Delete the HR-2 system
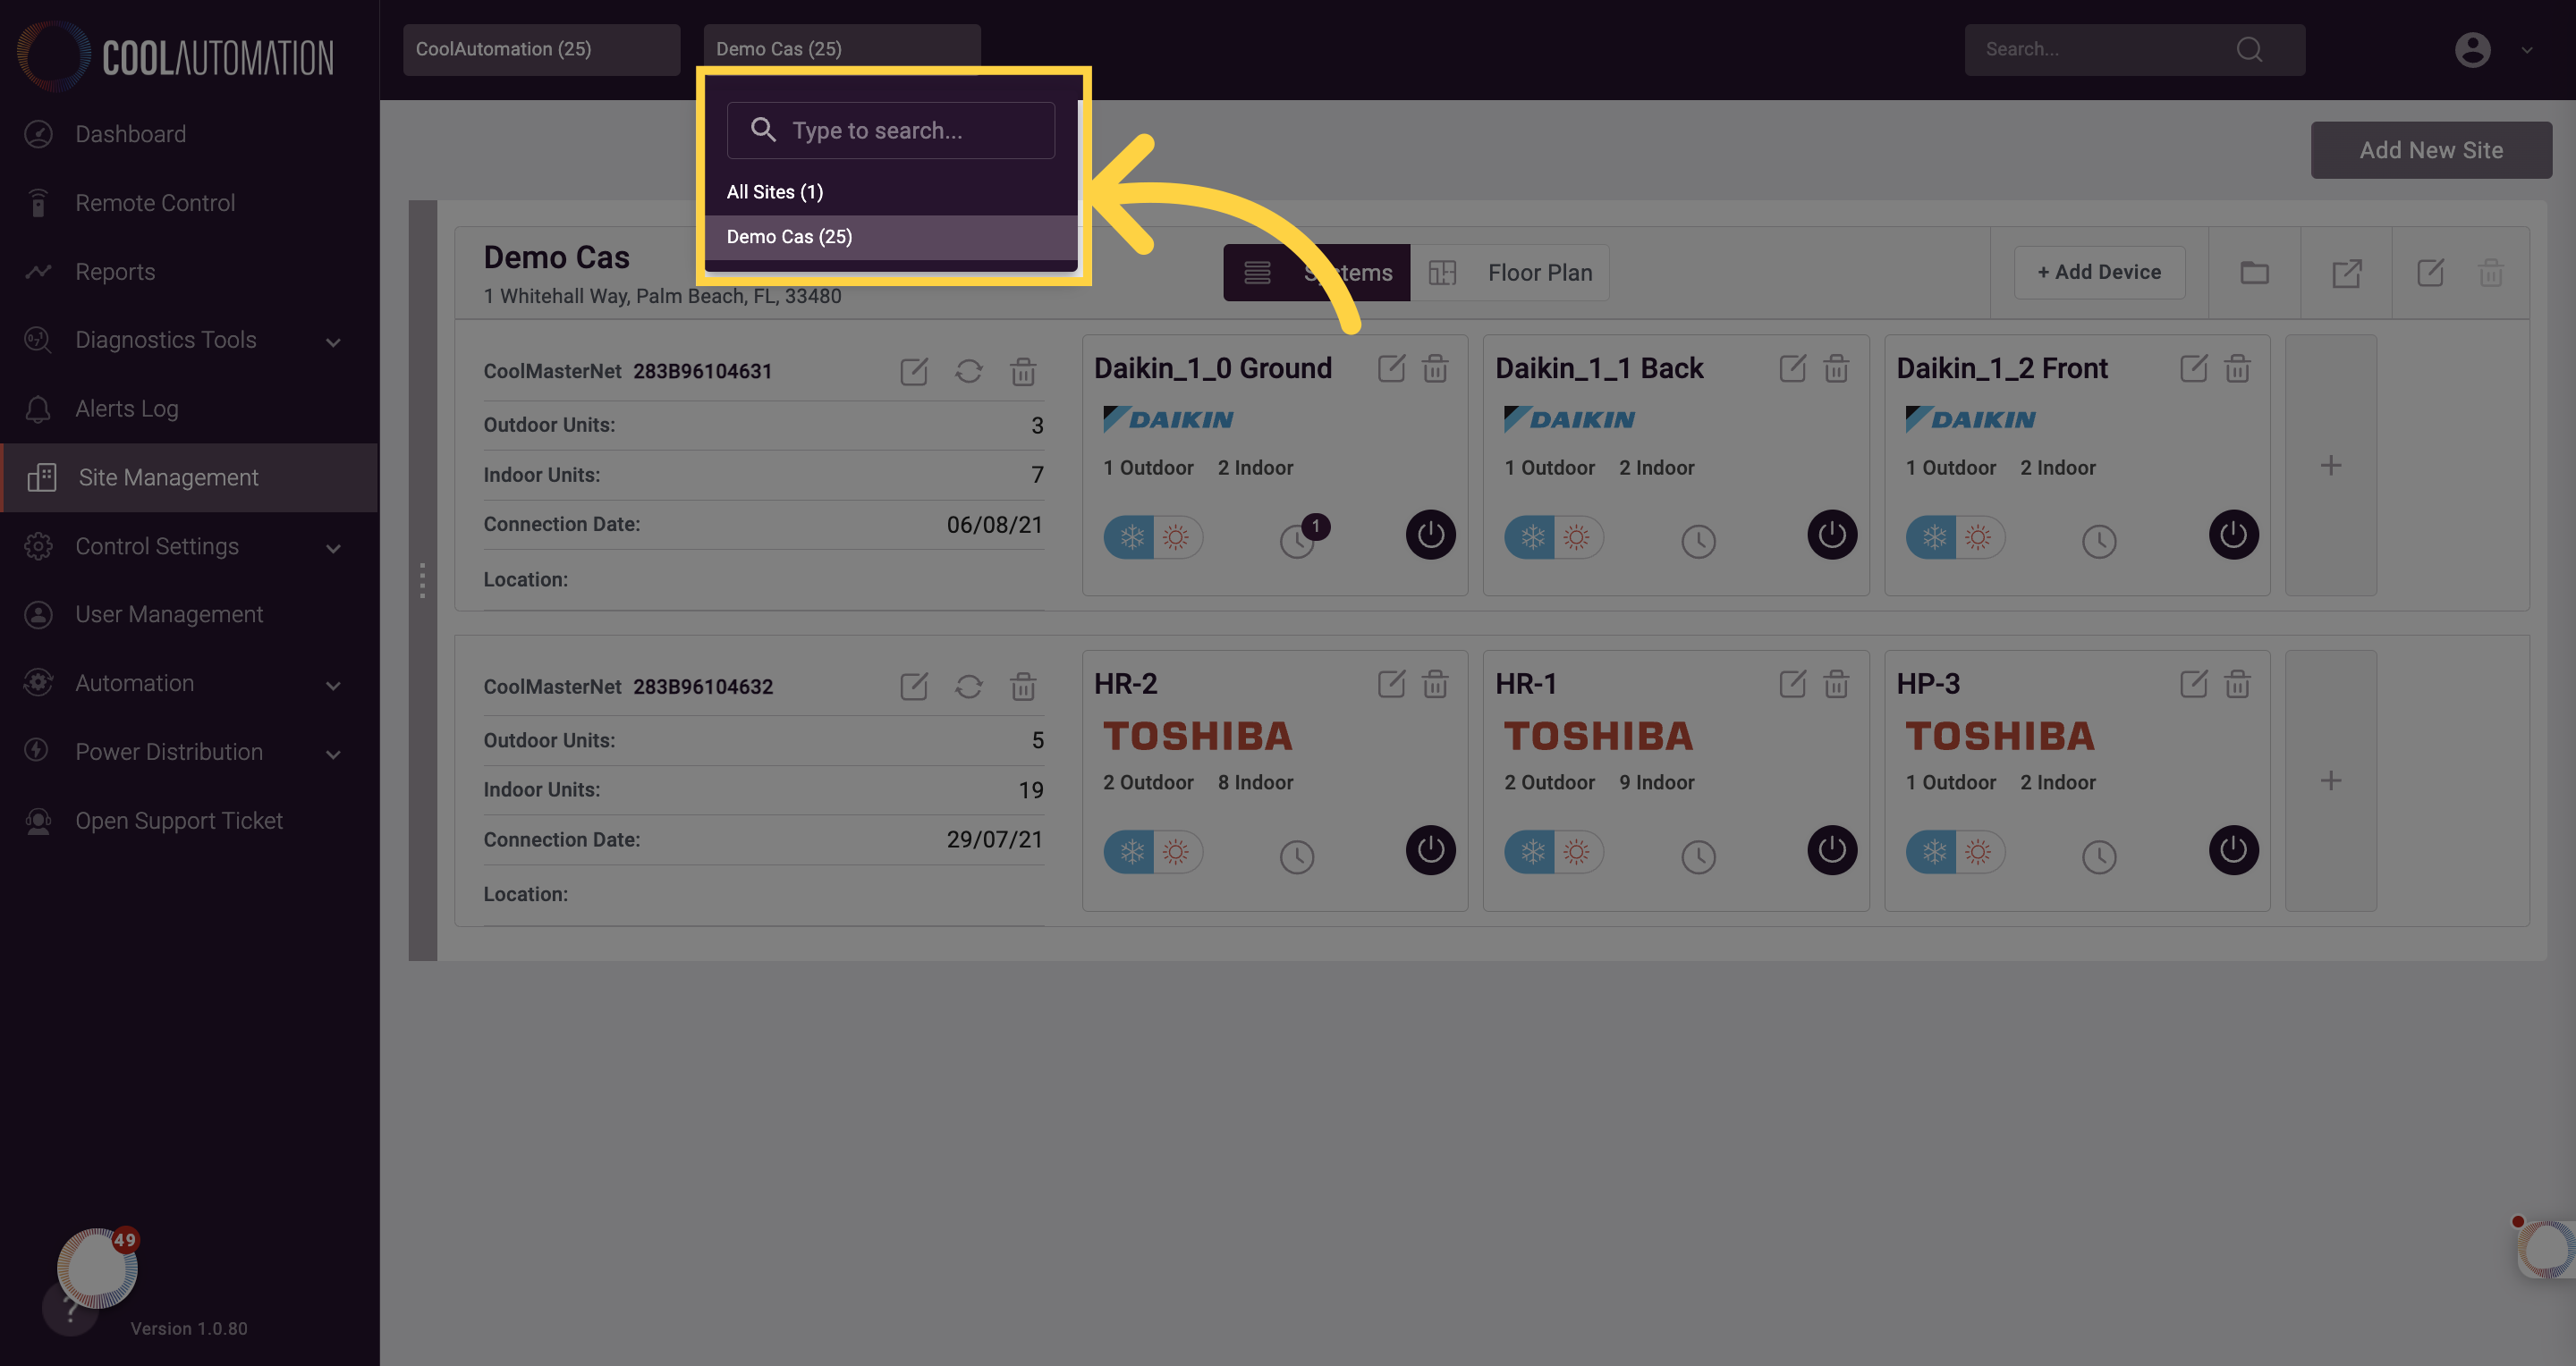 pos(1435,684)
